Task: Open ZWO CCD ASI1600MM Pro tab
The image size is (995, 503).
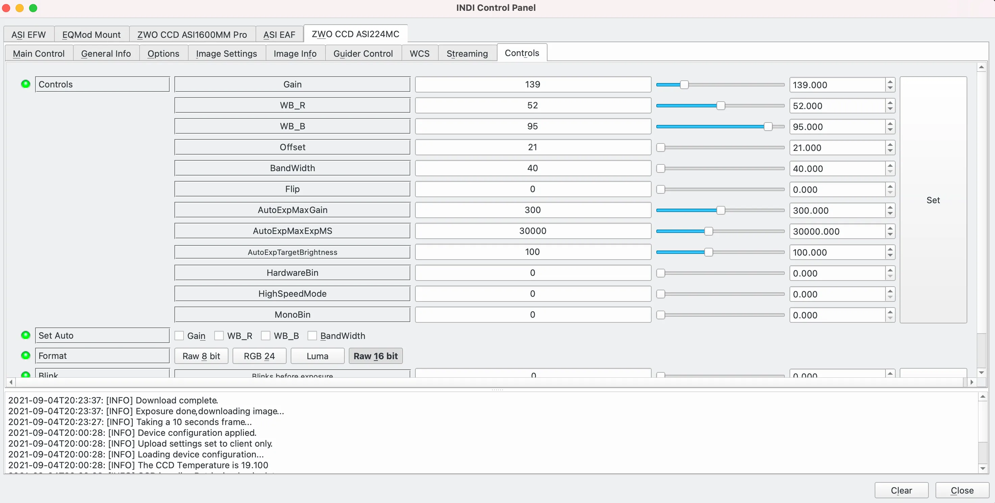Action: point(192,34)
